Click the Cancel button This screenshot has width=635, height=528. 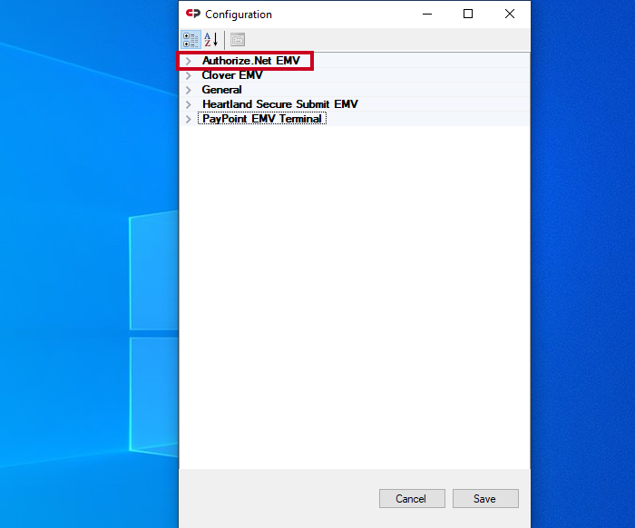click(412, 498)
